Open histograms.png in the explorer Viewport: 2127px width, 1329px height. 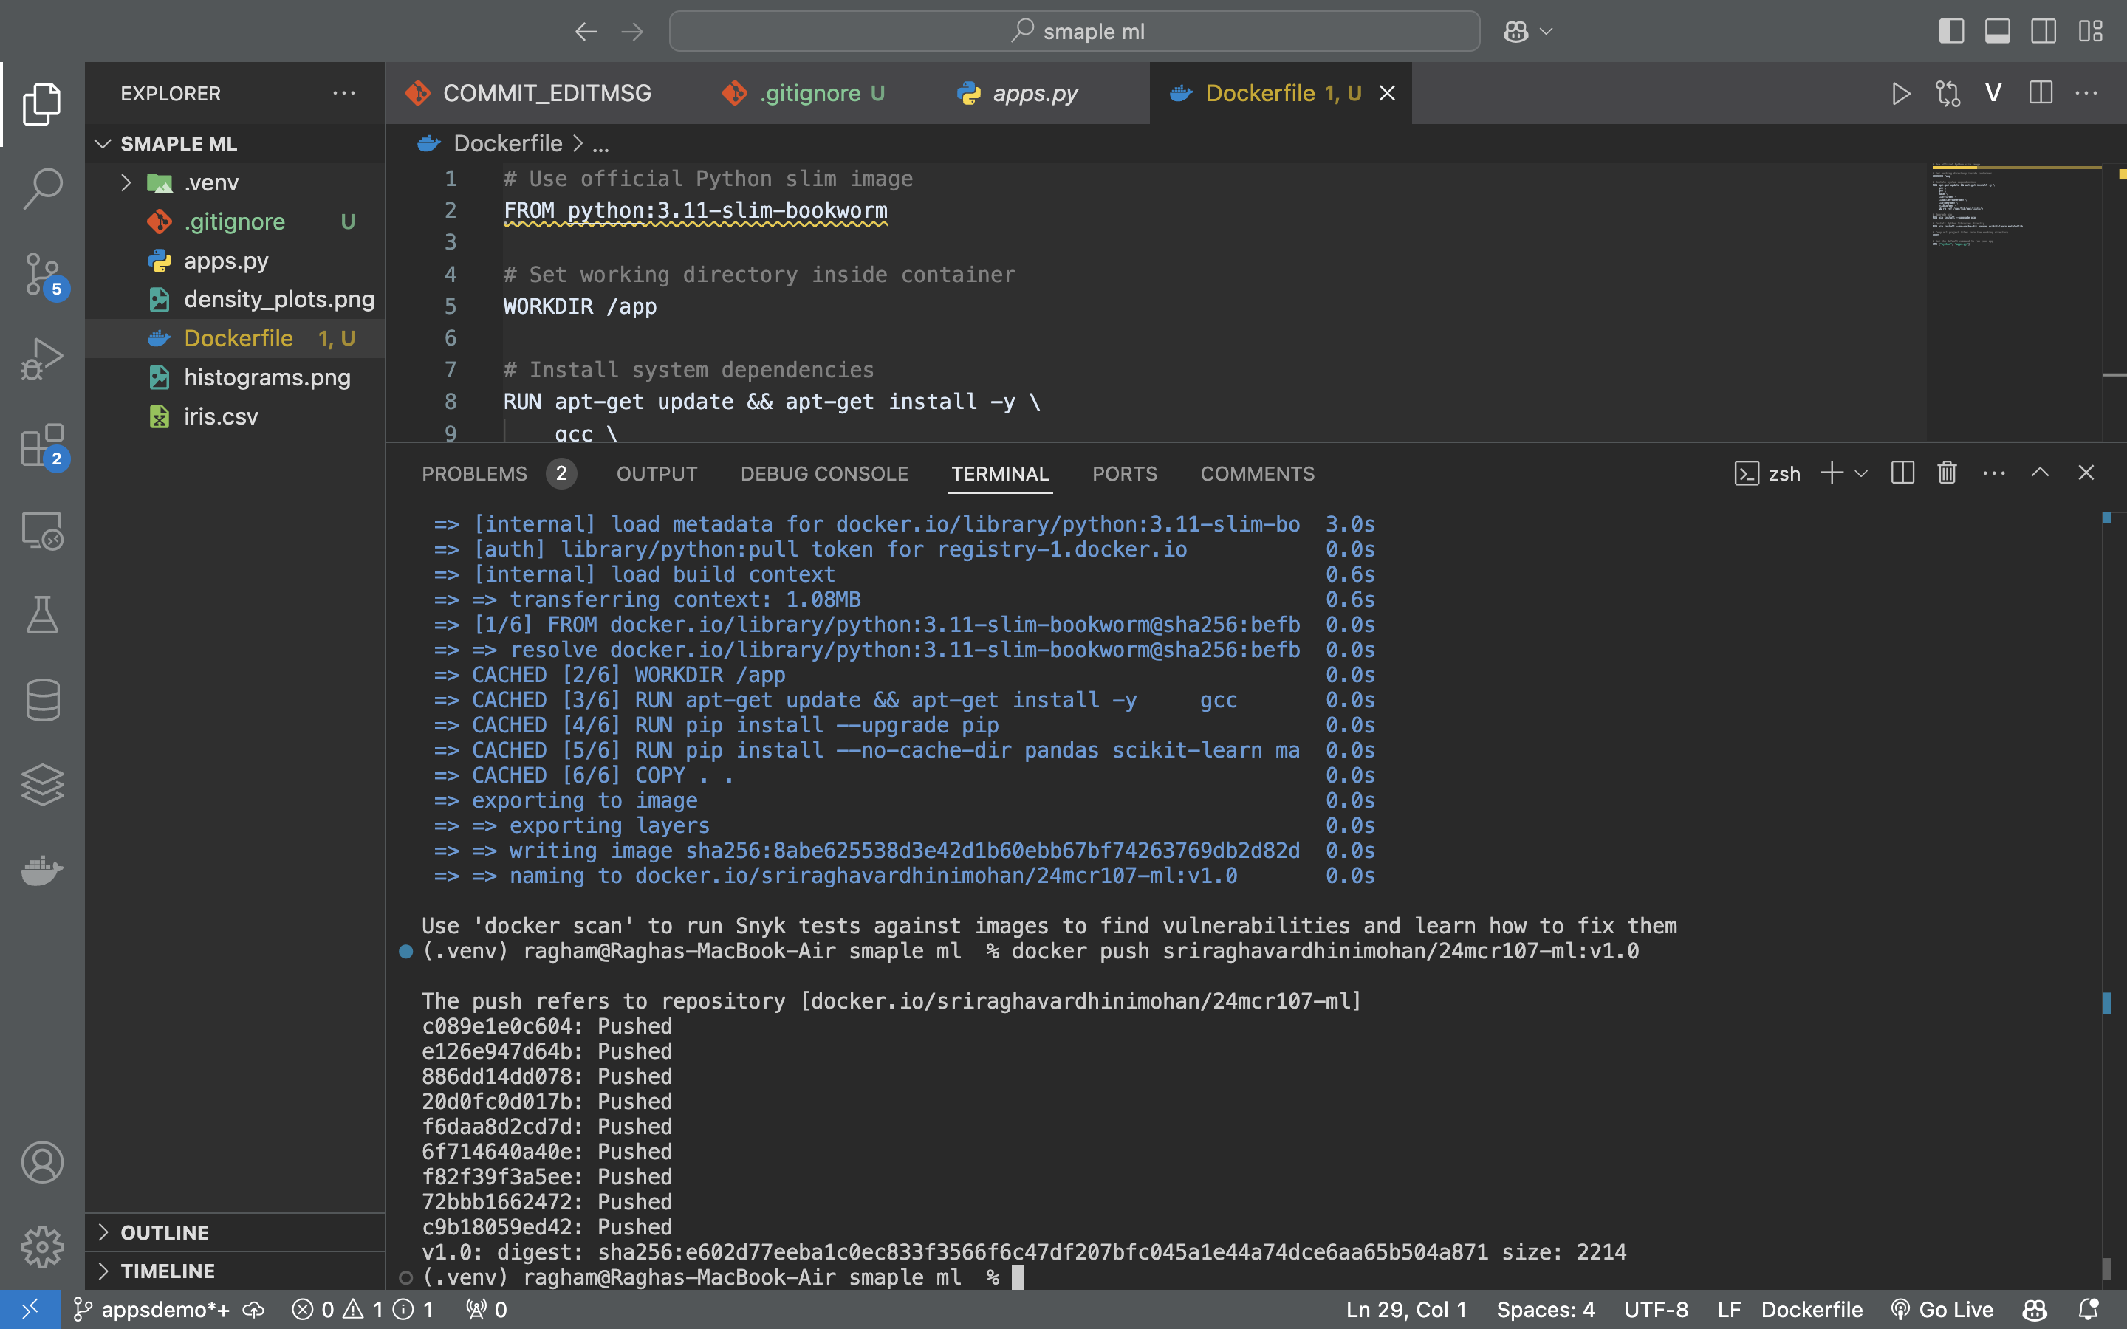[x=235, y=377]
